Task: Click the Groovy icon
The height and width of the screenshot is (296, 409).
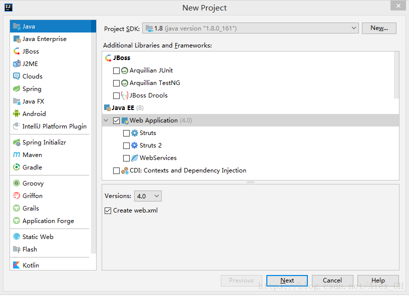Action: (17, 183)
